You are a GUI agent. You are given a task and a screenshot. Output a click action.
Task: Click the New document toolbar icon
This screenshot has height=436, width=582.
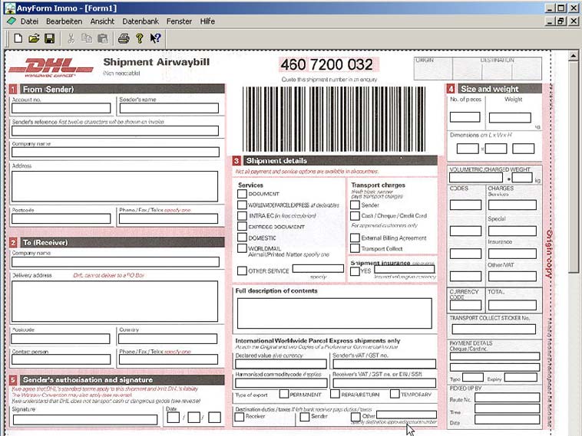pyautogui.click(x=18, y=38)
